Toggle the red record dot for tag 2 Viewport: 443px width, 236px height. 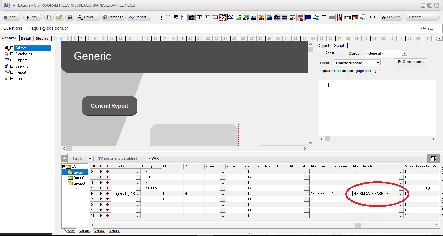(107, 172)
